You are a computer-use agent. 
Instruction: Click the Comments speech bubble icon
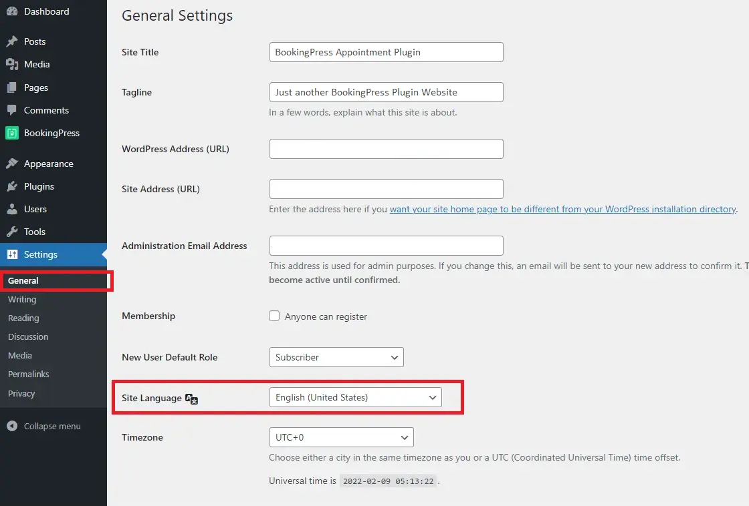[x=12, y=110]
